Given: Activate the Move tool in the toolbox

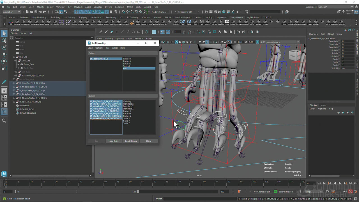Looking at the screenshot, I should (4, 54).
